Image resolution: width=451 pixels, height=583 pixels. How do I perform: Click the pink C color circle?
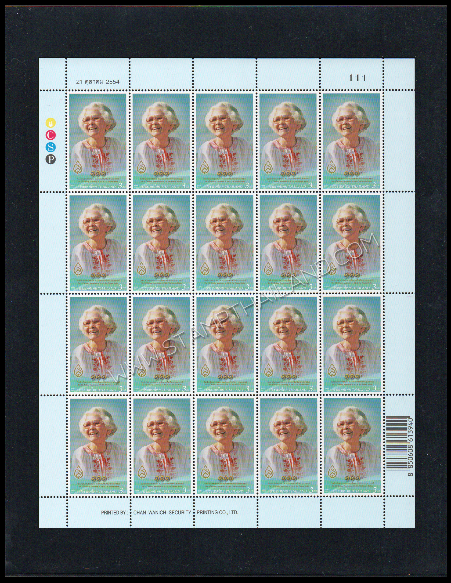tap(51, 135)
